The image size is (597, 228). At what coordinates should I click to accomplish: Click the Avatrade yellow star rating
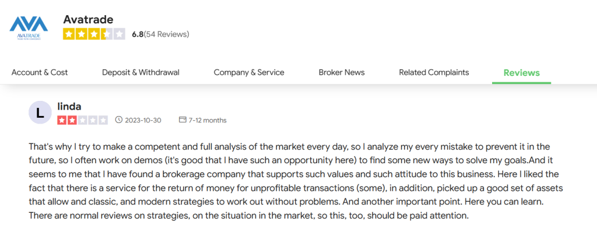coord(94,34)
